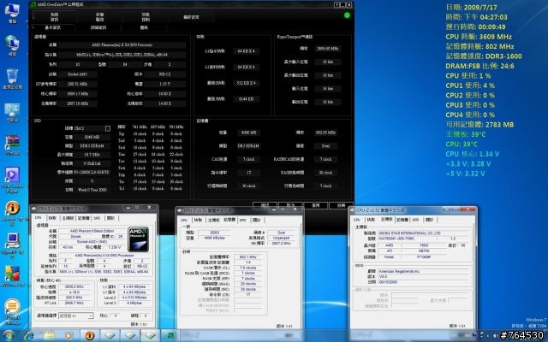Viewport: 548px width, 342px height.
Task: Select the 效能控制 top tab in OverDrive
Action: [x=146, y=17]
